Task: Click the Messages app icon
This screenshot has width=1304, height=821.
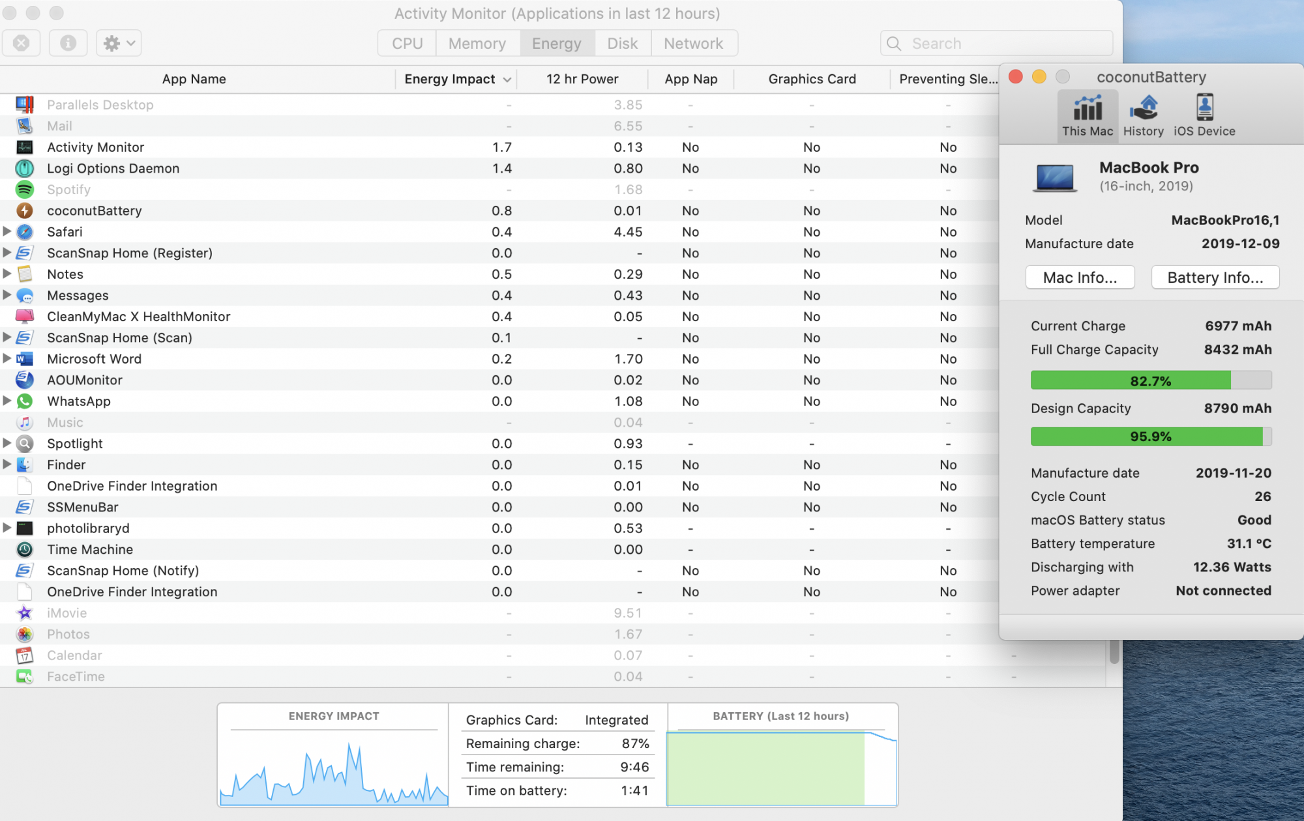Action: pos(25,295)
